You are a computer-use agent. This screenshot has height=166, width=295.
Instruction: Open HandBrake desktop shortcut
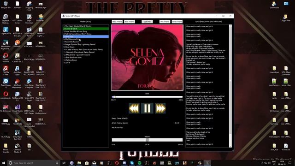[18, 121]
